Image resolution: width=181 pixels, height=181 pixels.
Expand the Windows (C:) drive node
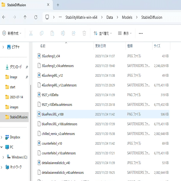[3, 157]
